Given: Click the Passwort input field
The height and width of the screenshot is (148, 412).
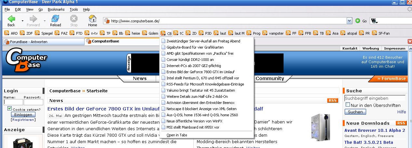Looking at the screenshot, I should 33,102.
